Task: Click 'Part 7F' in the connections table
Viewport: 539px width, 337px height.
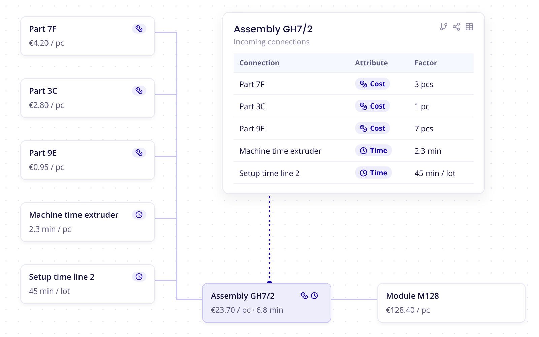Action: point(252,84)
